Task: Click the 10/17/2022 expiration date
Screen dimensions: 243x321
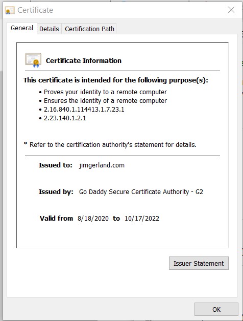Action: pos(142,219)
